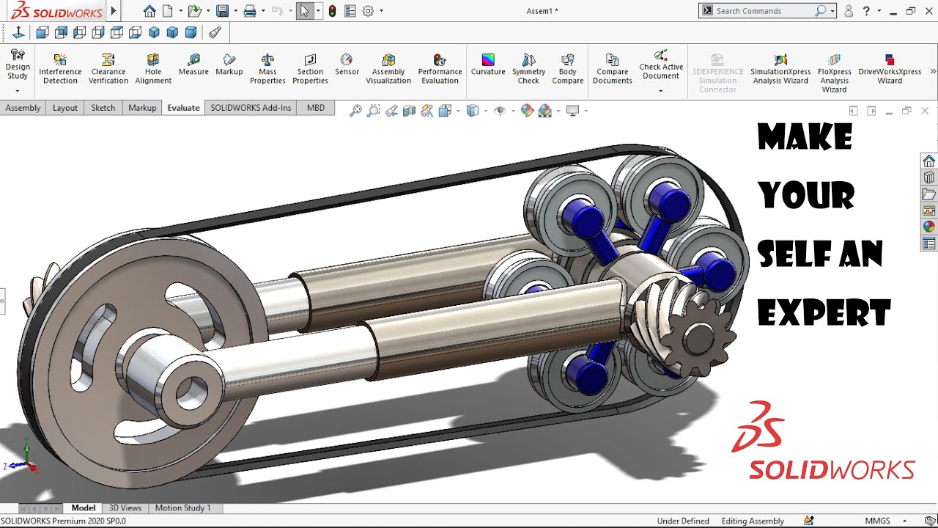Expand Check Active Document dropdown arrow
Viewport: 938px width, 528px height.
point(661,91)
